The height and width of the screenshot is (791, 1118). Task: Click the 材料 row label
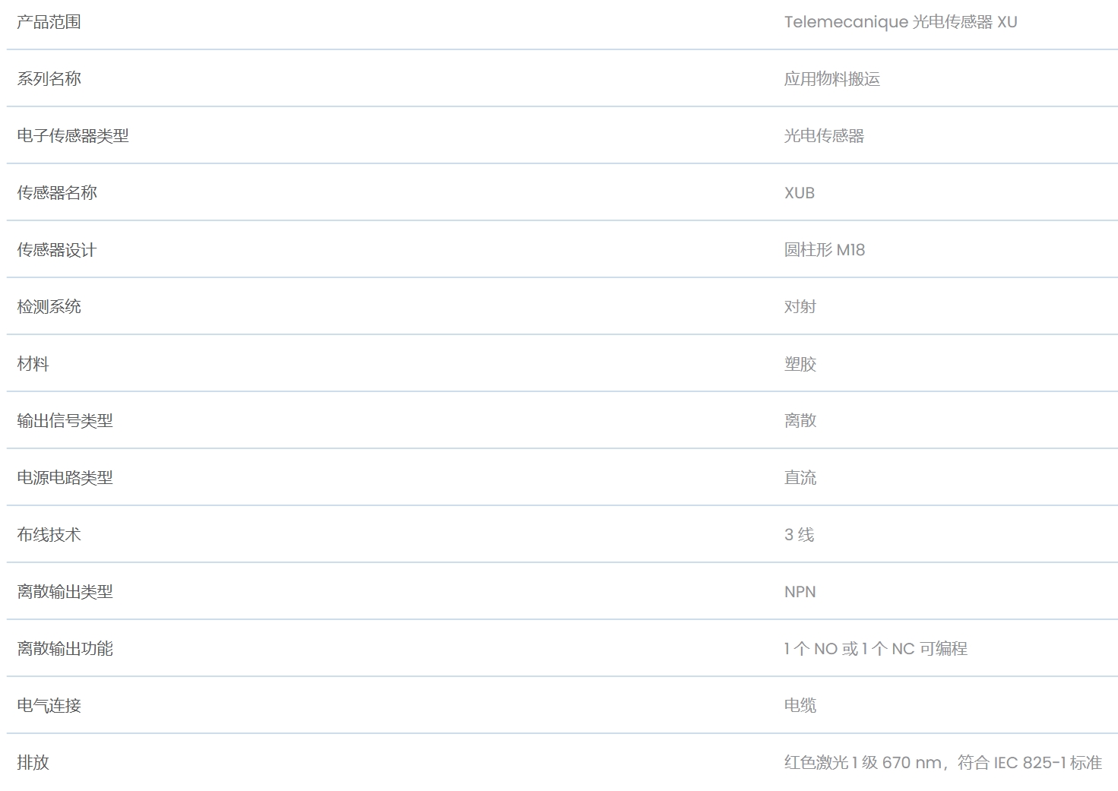(33, 364)
